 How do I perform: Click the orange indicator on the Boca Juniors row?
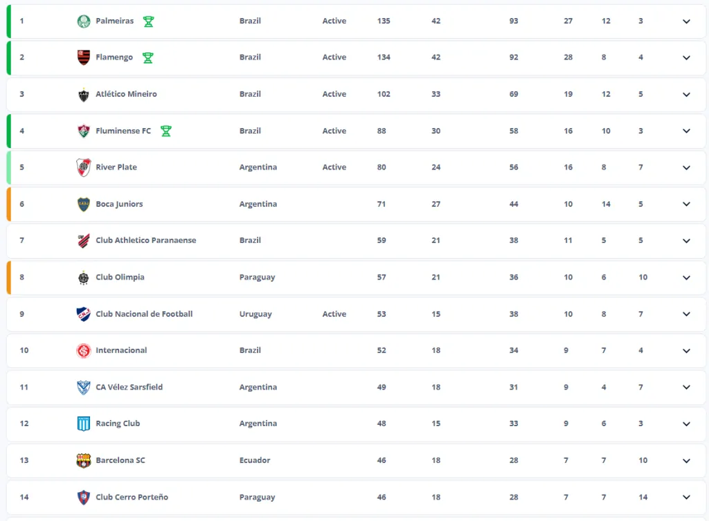coord(7,203)
